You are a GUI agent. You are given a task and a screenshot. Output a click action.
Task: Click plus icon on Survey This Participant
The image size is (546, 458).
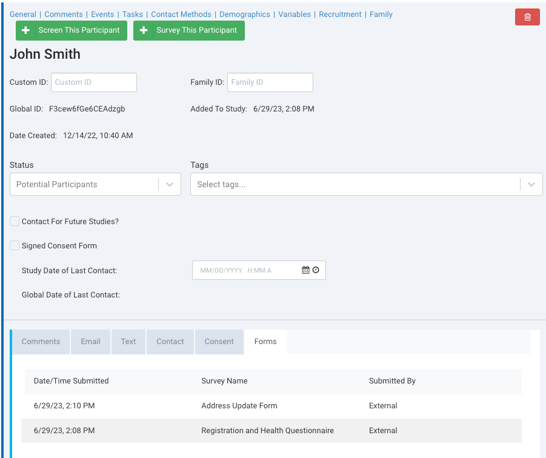coord(144,30)
